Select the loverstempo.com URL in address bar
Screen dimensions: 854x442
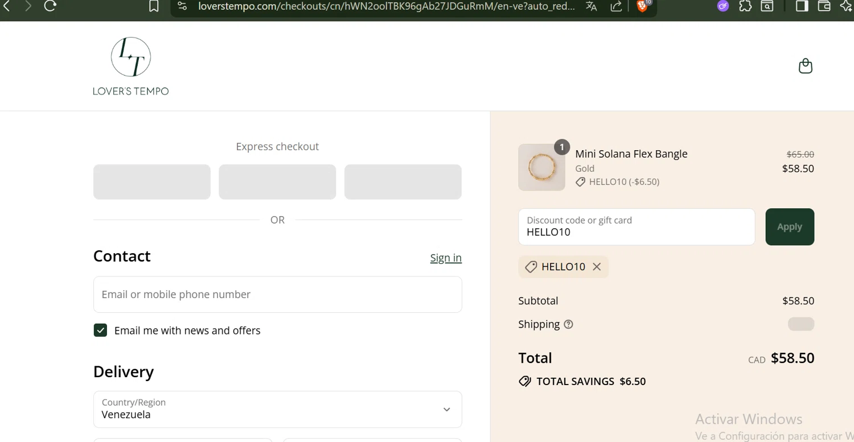[x=387, y=6]
